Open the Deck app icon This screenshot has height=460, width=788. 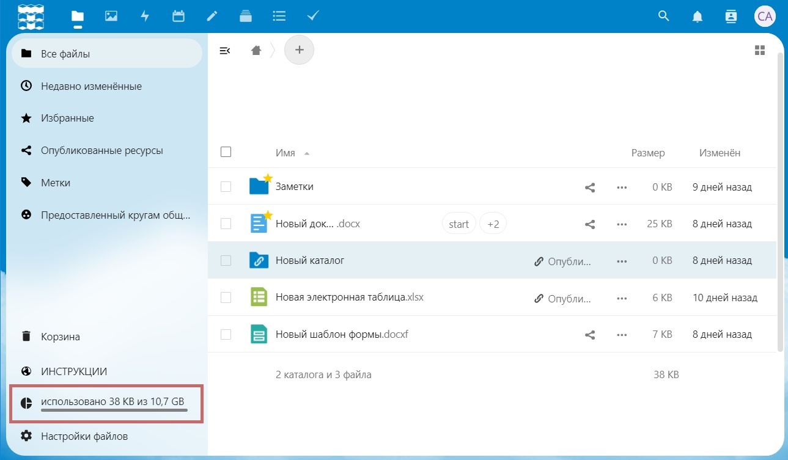pyautogui.click(x=246, y=16)
